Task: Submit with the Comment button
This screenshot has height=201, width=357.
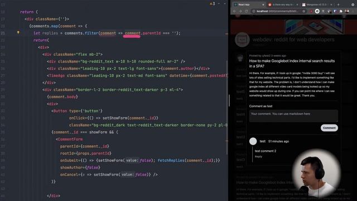Action: click(x=329, y=128)
